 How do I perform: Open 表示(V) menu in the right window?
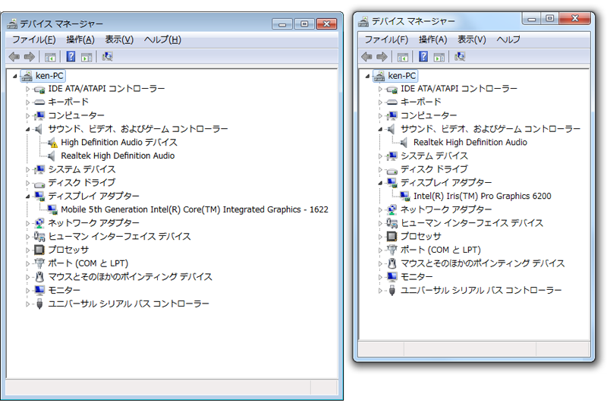point(471,39)
